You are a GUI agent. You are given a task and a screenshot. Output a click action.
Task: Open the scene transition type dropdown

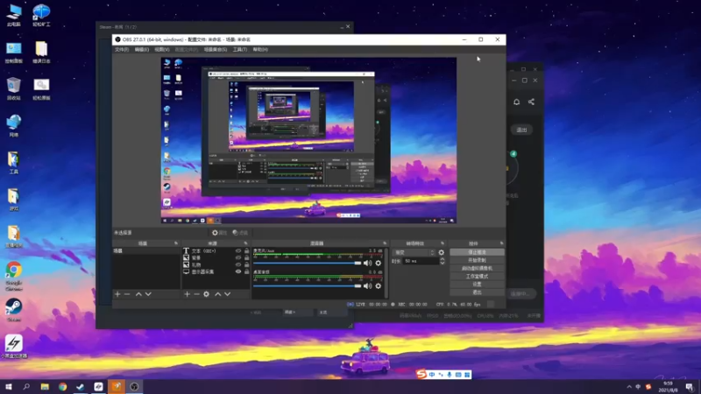click(x=414, y=253)
